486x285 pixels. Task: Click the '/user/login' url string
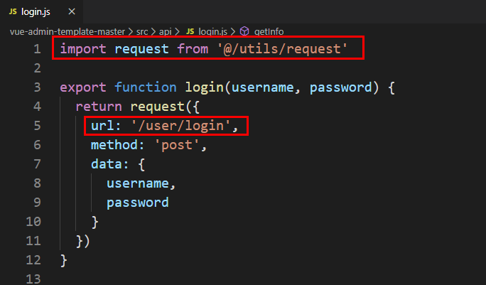[x=180, y=126]
